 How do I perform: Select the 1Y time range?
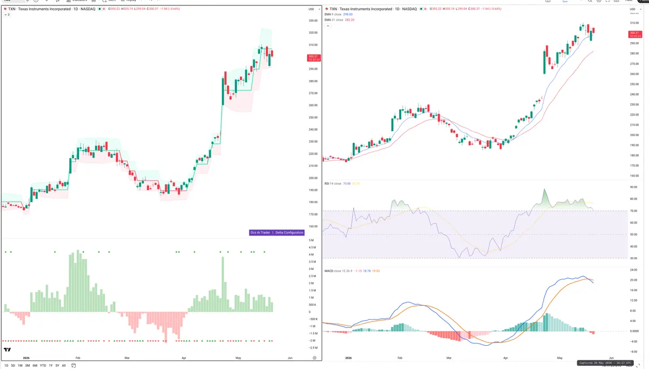coord(51,366)
